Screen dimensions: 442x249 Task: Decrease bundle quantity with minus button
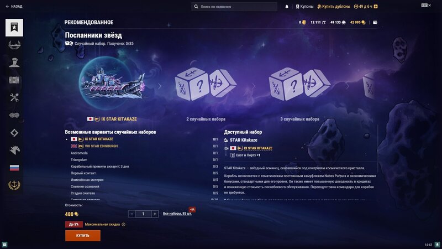(131, 214)
